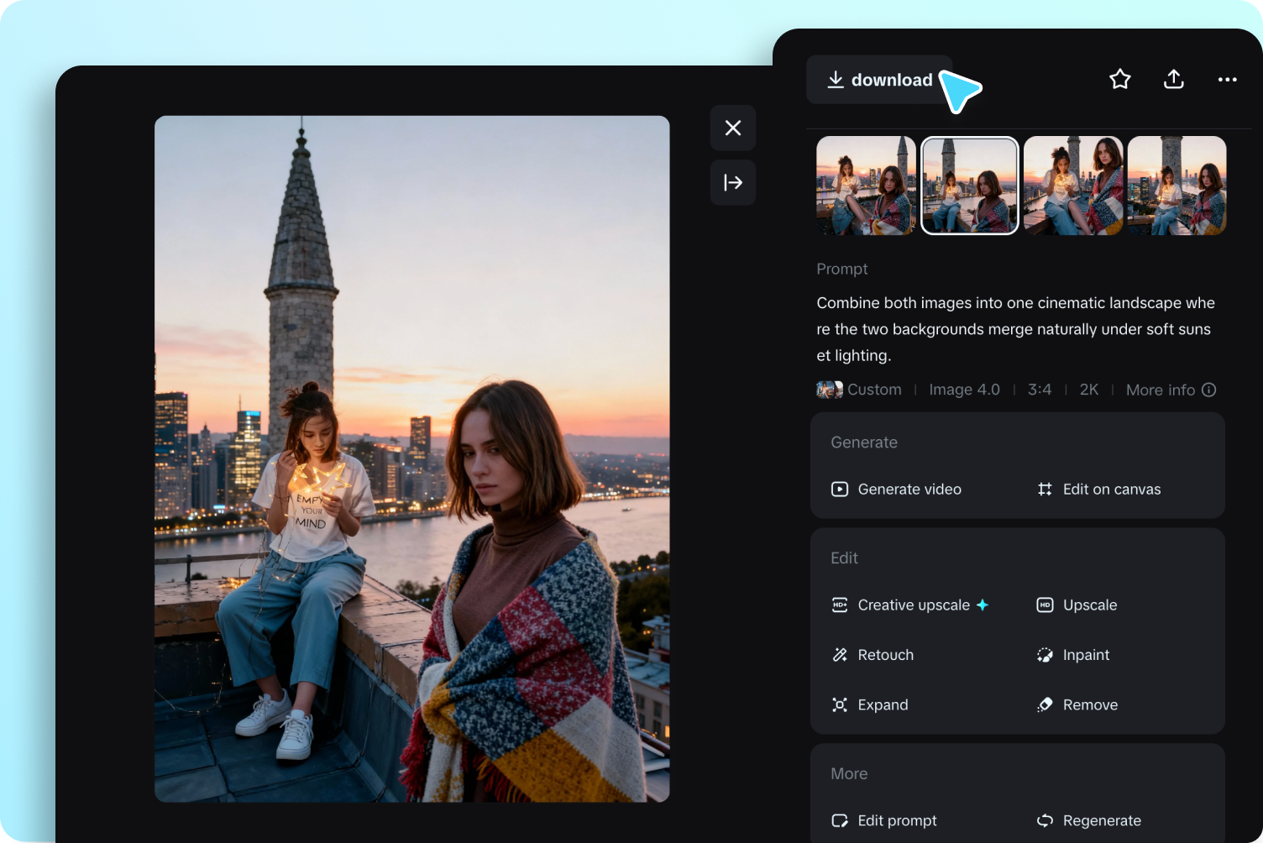Click the 2K resolution value
Image resolution: width=1263 pixels, height=843 pixels.
(x=1089, y=390)
